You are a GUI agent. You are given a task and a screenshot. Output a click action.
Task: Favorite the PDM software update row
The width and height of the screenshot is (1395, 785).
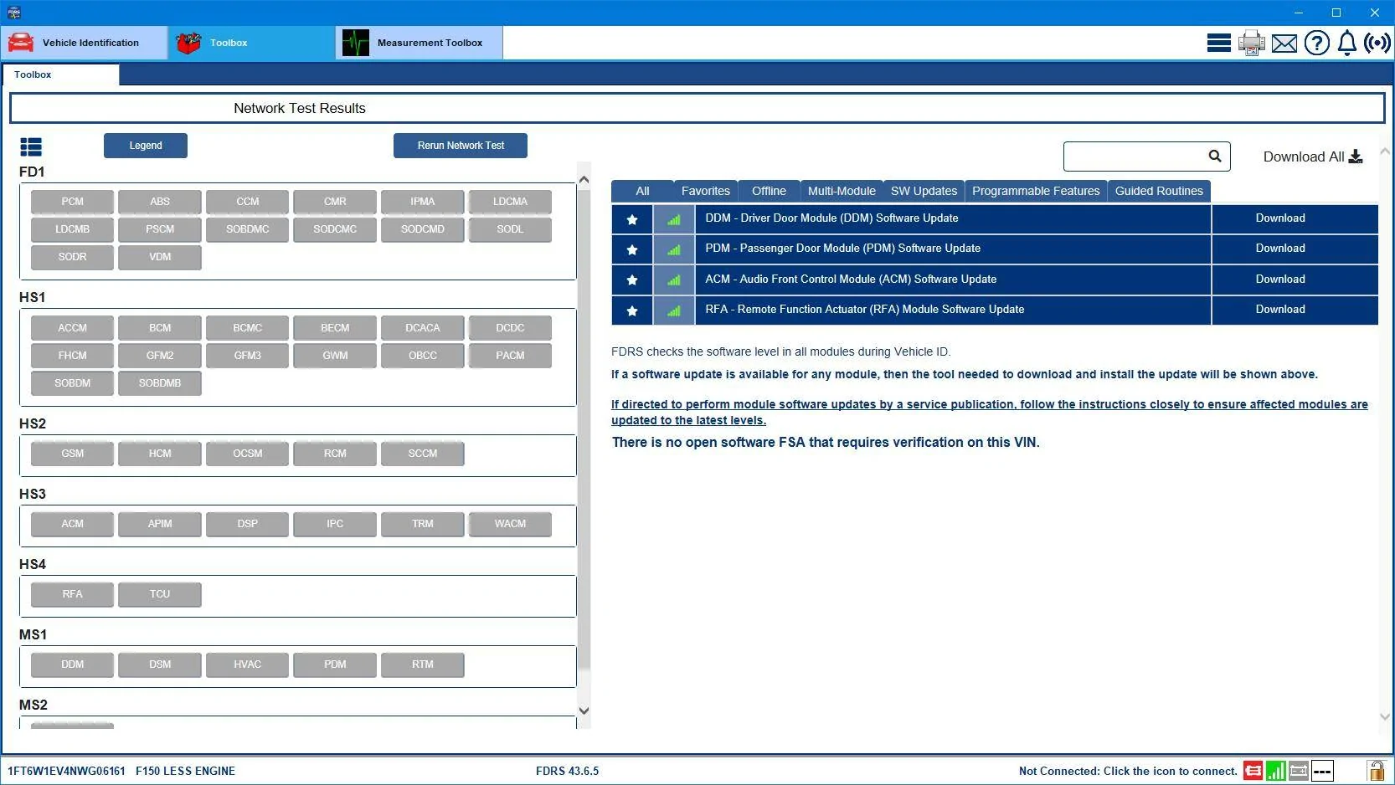point(631,249)
